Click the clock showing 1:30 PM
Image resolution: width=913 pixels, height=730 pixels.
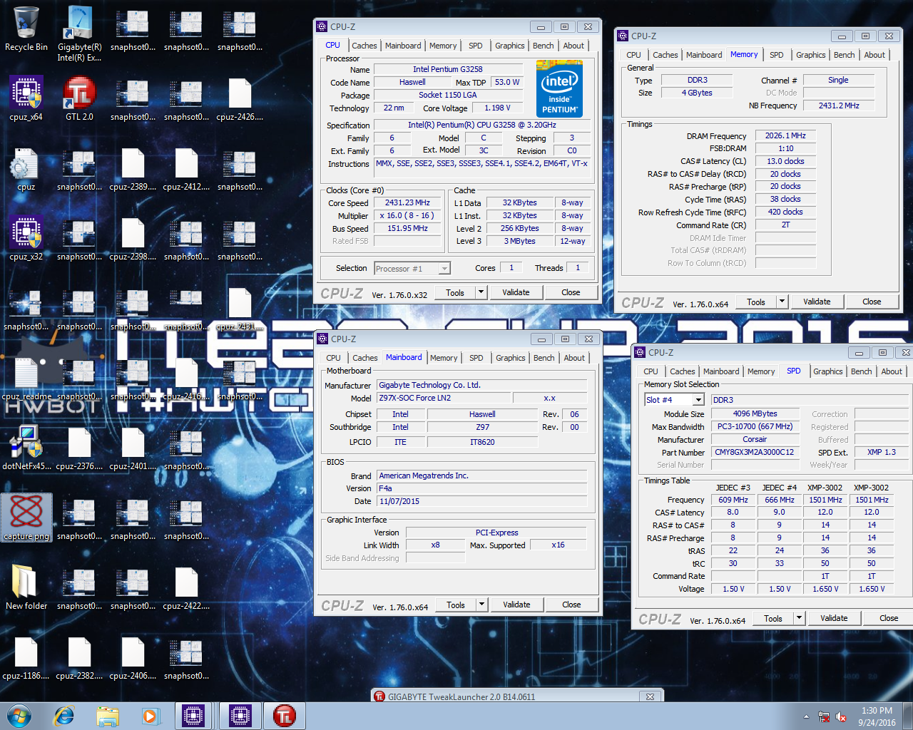click(877, 711)
